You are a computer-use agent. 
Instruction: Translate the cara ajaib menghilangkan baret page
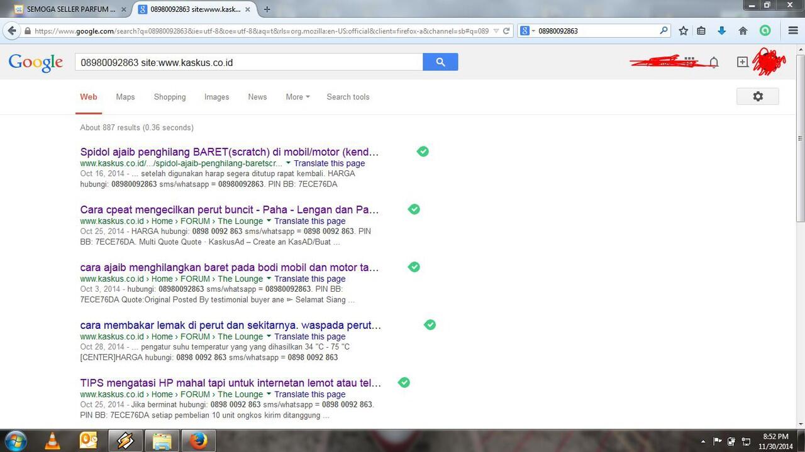click(x=309, y=279)
